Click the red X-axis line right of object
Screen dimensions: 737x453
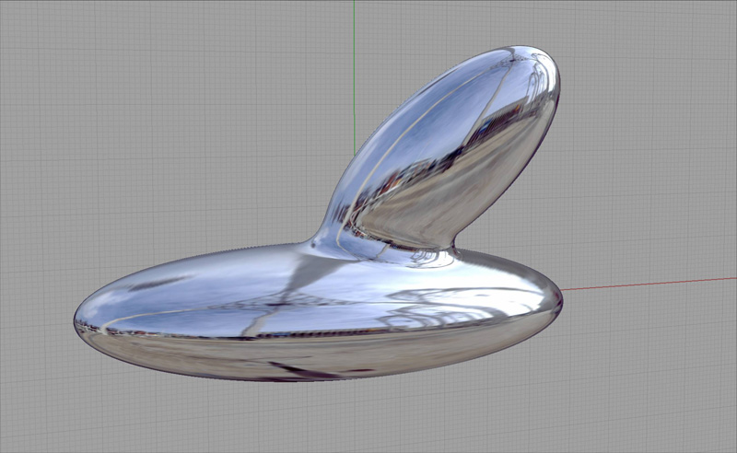645,284
